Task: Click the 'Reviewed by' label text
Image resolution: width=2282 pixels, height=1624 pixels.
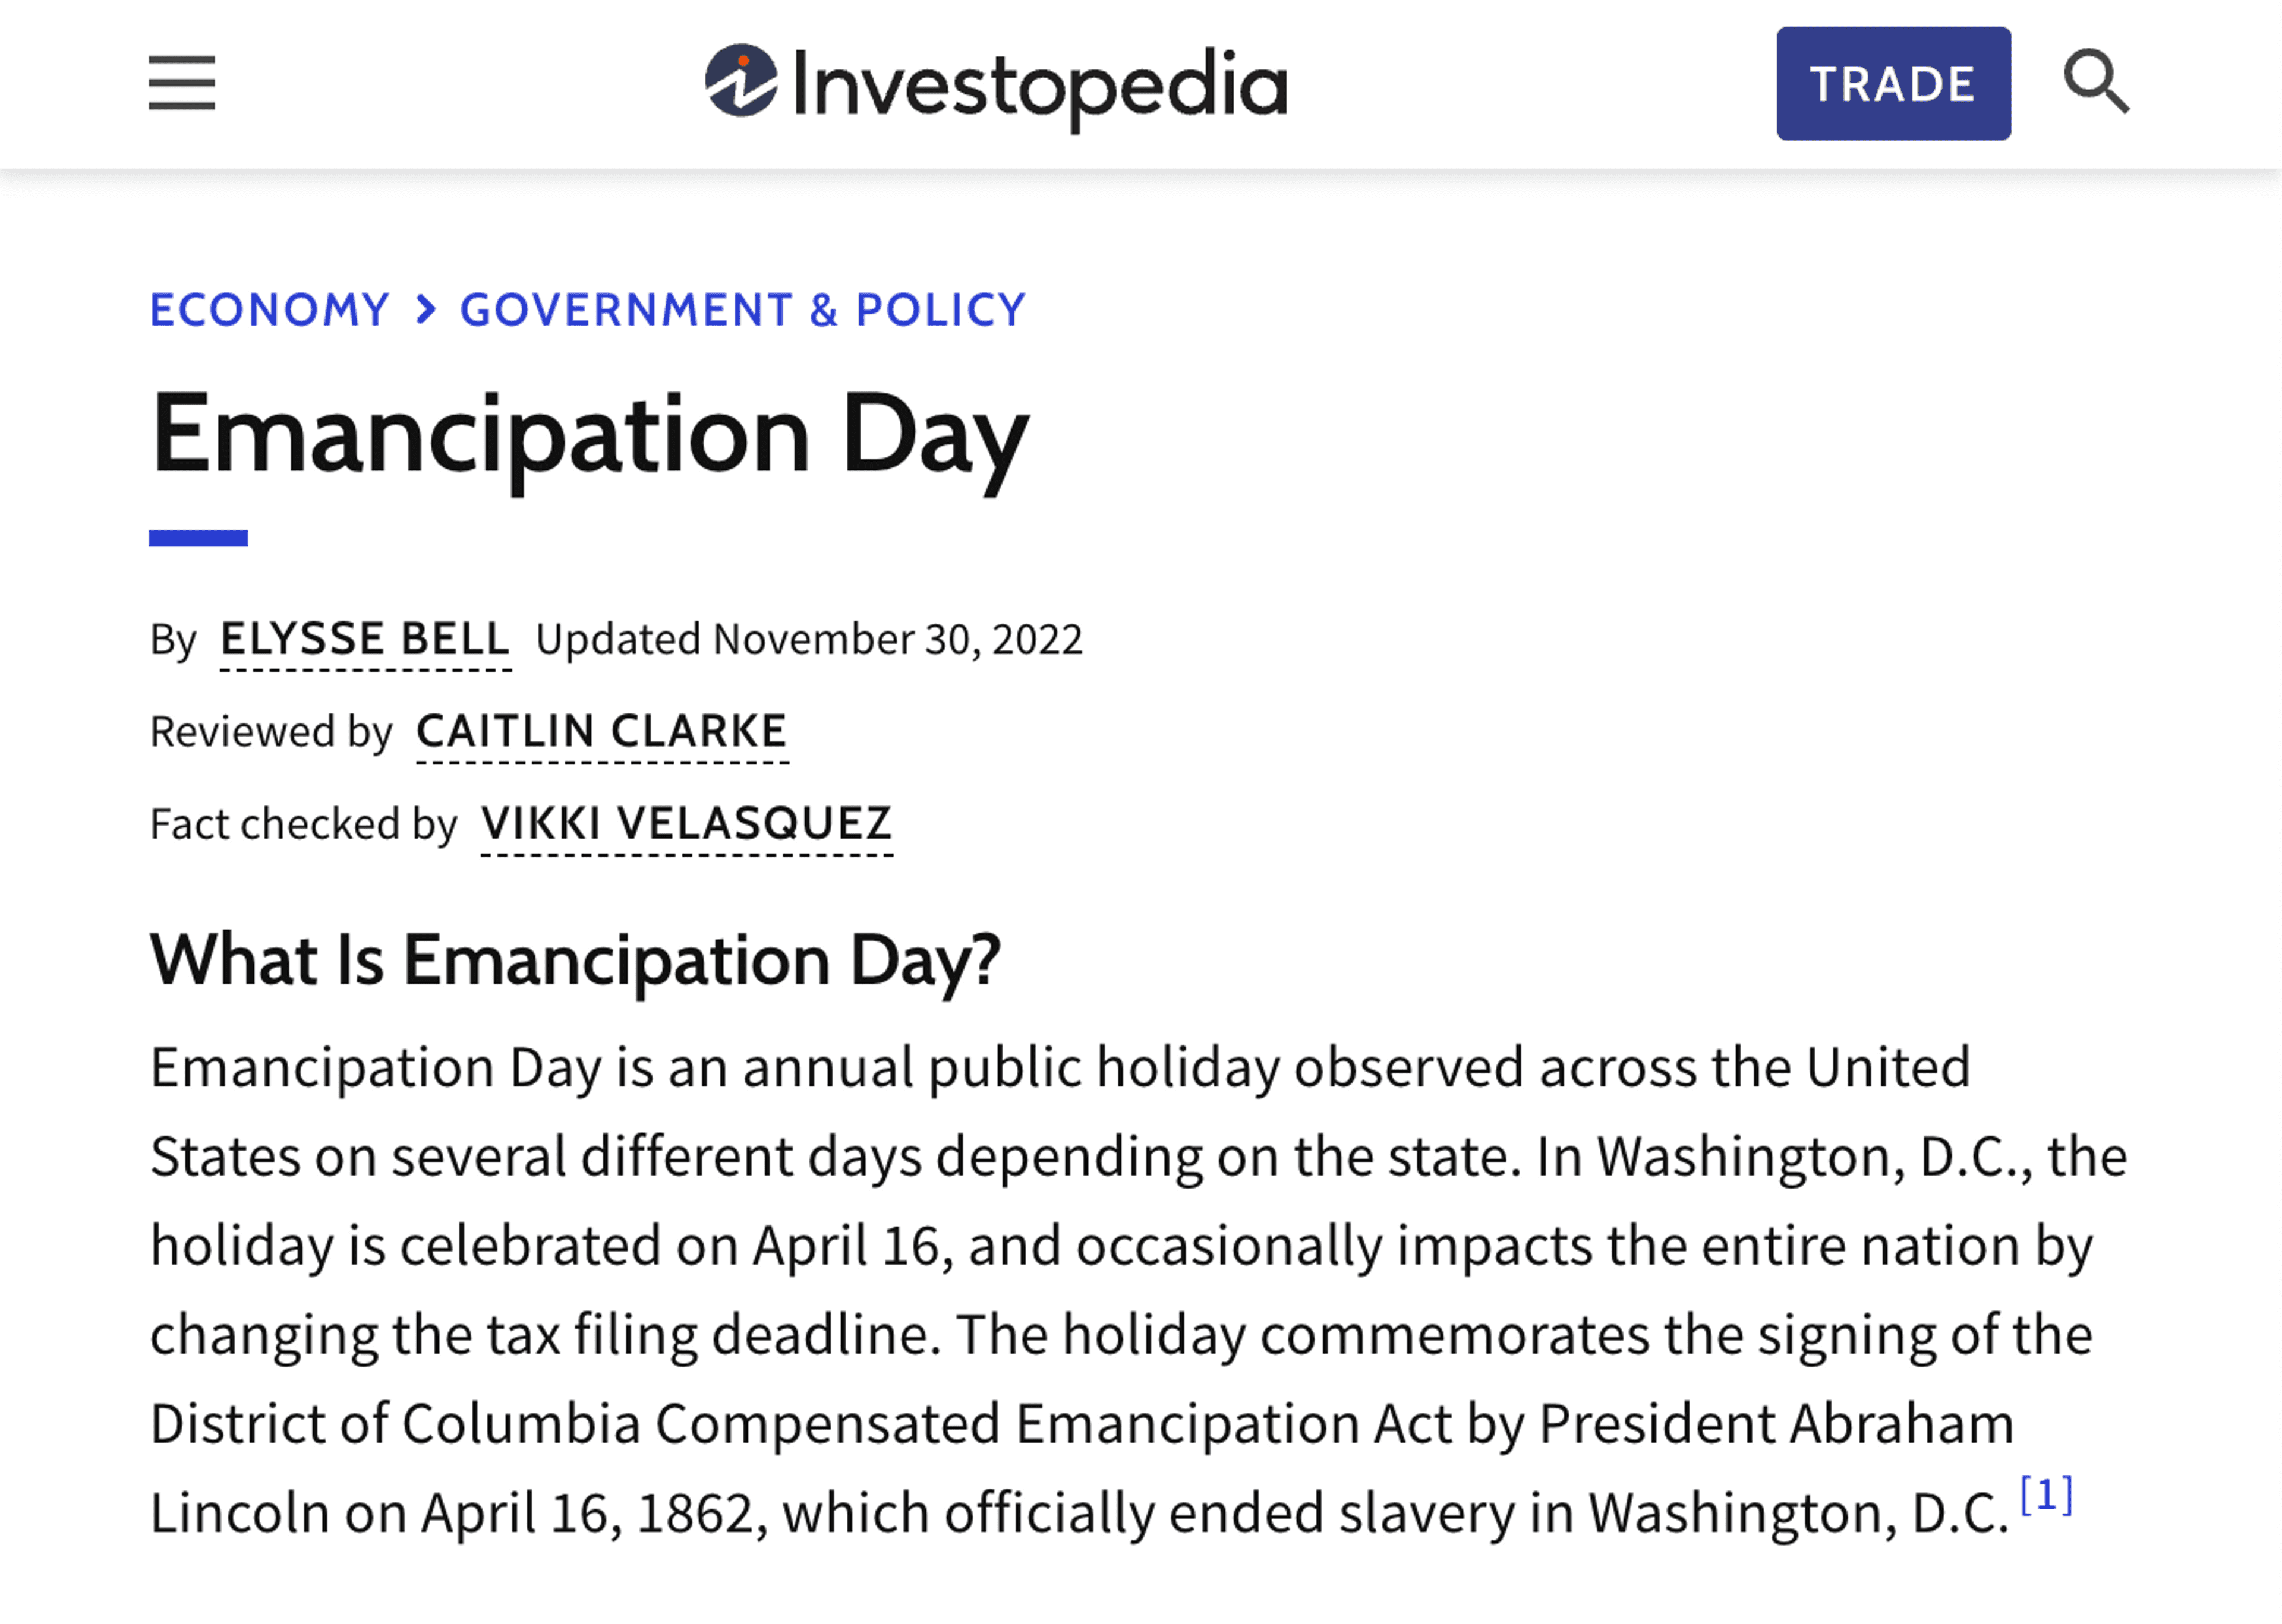Action: point(271,733)
